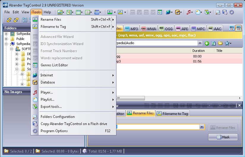Switch to the WMA filter tab
Viewport: 245px width, 157px height.
(148, 29)
